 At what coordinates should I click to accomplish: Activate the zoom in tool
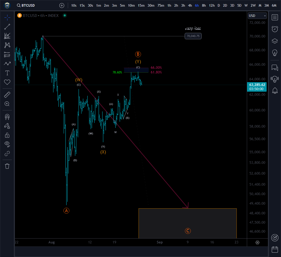7,104
